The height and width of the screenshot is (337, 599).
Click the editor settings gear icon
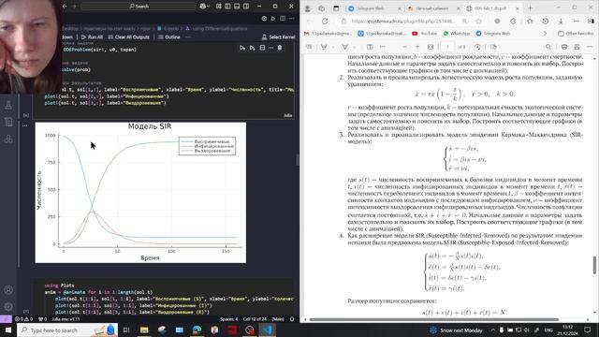click(264, 19)
